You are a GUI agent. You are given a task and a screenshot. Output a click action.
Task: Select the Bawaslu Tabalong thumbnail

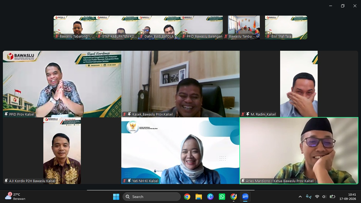(x=75, y=28)
